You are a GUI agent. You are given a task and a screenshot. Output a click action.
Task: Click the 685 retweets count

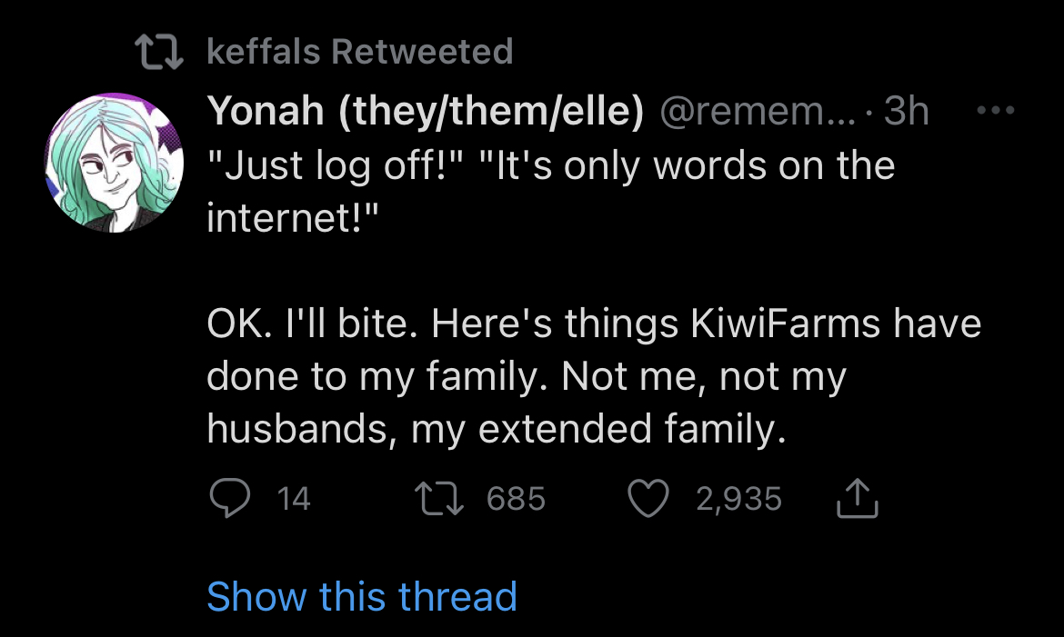click(516, 499)
